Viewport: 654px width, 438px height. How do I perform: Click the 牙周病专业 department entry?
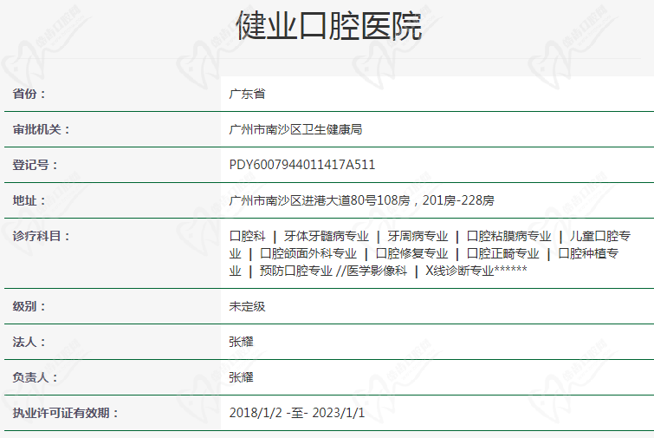click(x=418, y=236)
